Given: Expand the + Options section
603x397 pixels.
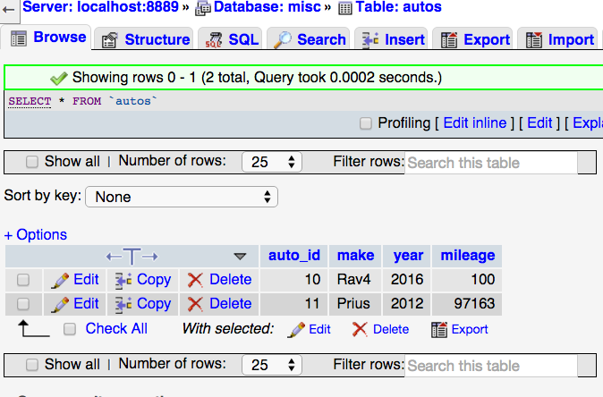Looking at the screenshot, I should tap(36, 235).
